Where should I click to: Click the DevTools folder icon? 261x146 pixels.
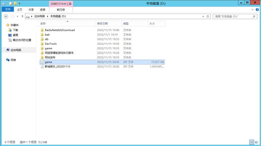click(42, 44)
